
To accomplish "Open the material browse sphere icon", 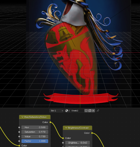I will tap(67, 111).
